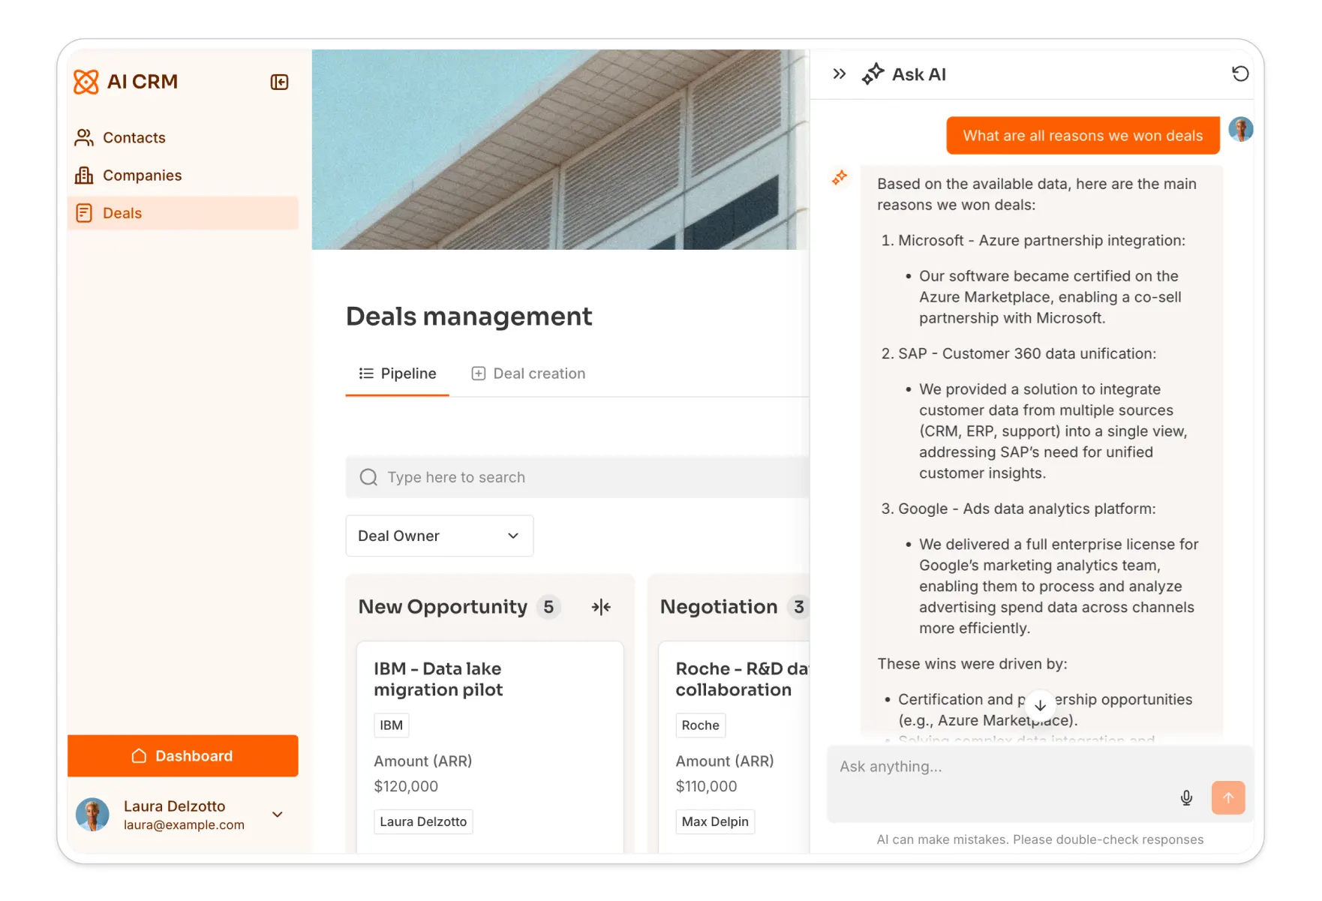Open the Deal Owner filter chevron arrow
The image size is (1322, 901).
pyautogui.click(x=512, y=536)
